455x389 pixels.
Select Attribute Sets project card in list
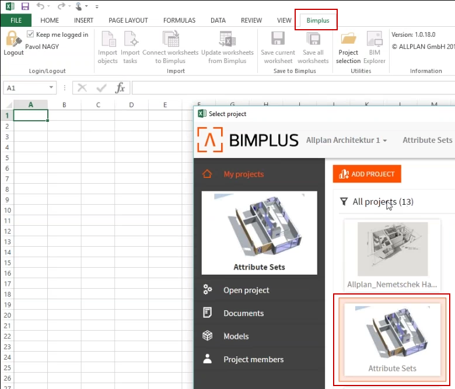[x=393, y=339]
